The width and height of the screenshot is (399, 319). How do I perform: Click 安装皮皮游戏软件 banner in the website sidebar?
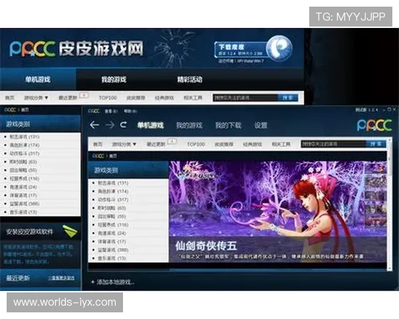(x=41, y=231)
